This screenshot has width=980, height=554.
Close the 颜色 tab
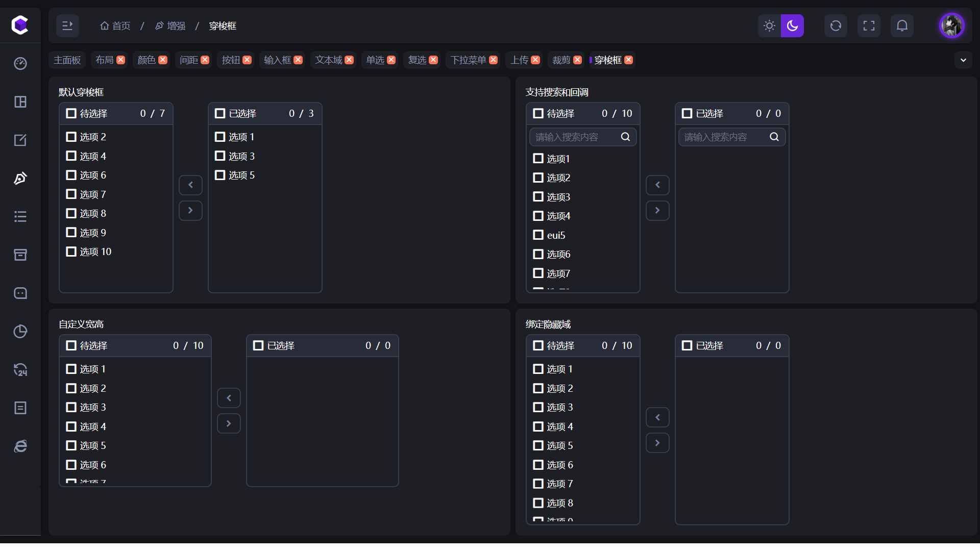coord(163,60)
